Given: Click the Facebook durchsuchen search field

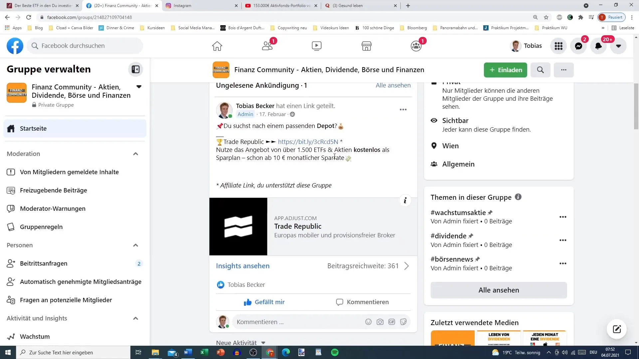Looking at the screenshot, I should tap(85, 46).
